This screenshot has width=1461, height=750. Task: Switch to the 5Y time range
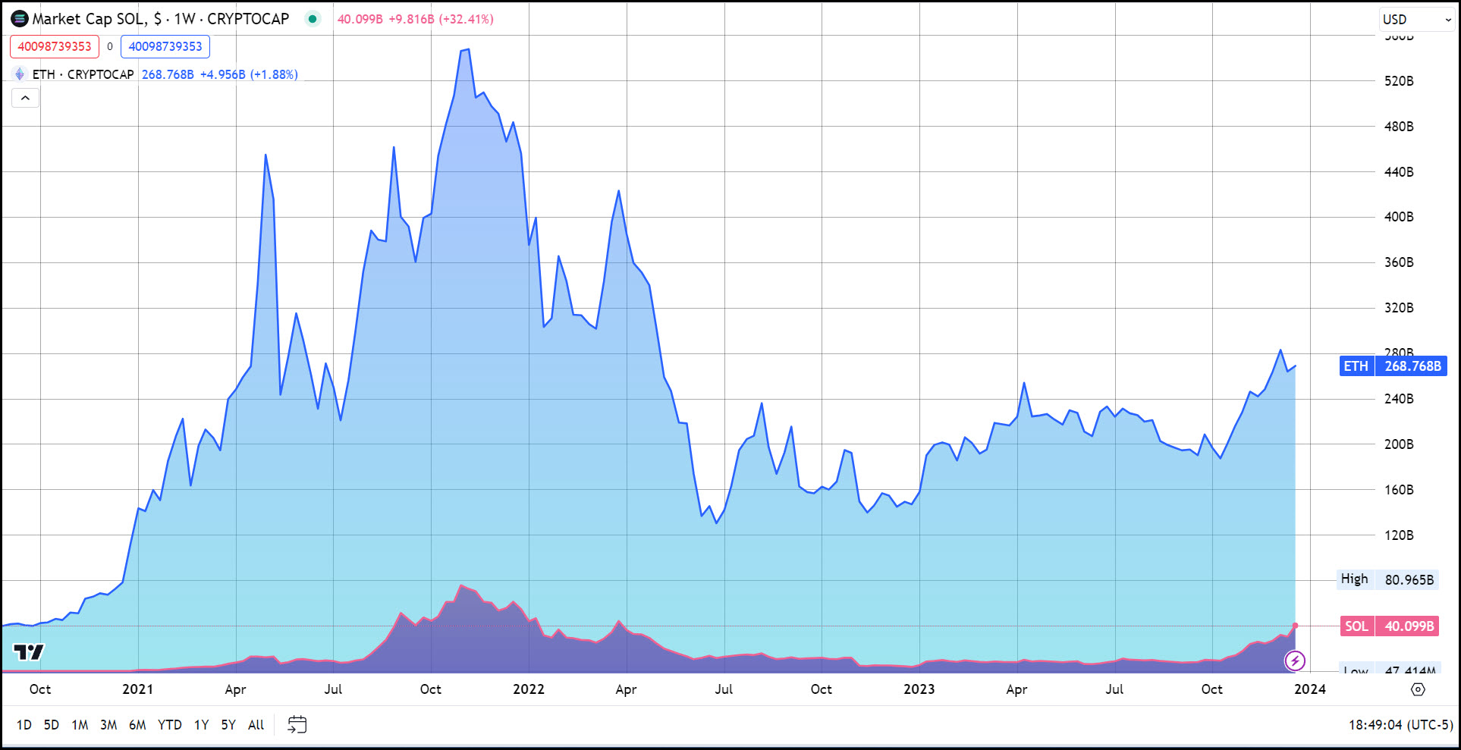[228, 725]
